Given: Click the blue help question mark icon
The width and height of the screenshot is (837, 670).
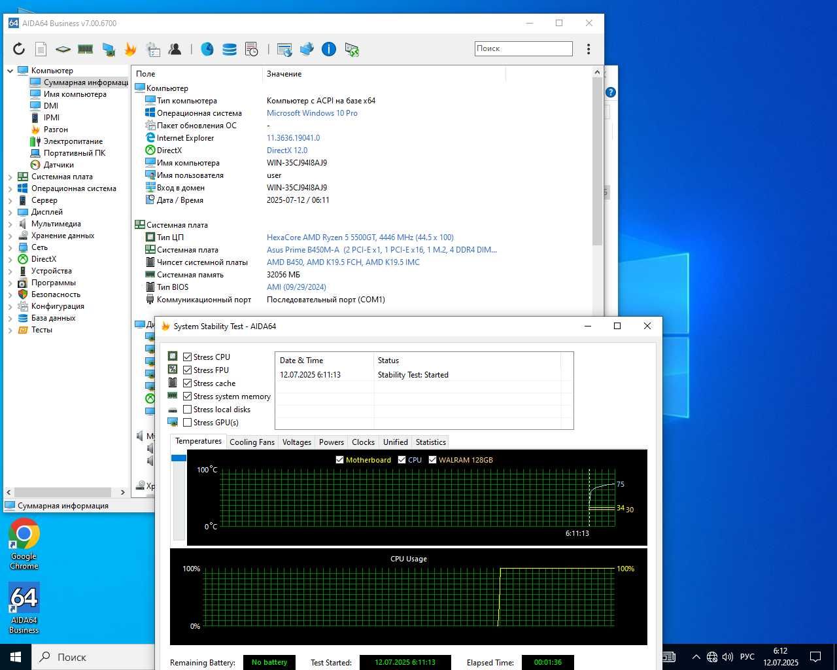Looking at the screenshot, I should click(611, 92).
